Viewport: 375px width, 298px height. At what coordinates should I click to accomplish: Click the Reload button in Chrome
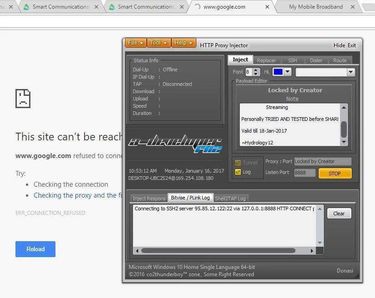(x=35, y=249)
